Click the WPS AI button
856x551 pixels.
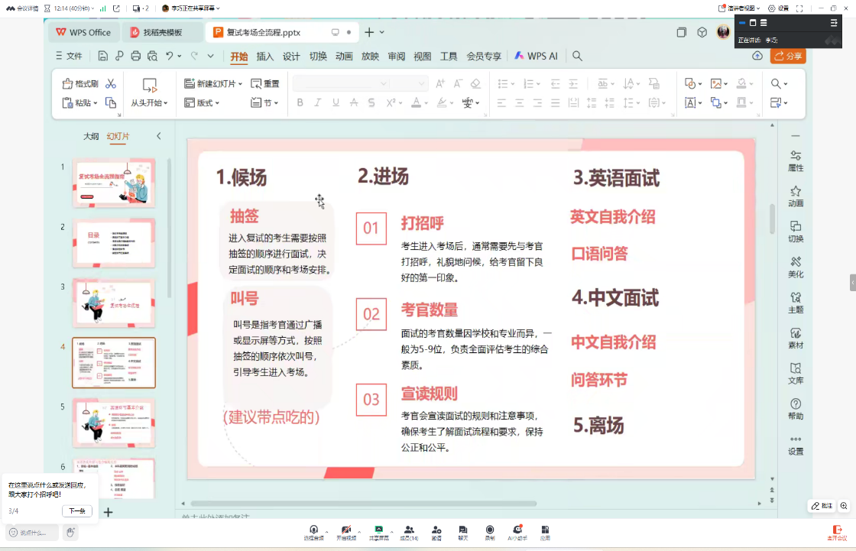point(536,56)
